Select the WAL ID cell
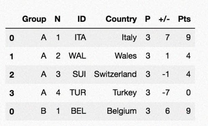This screenshot has width=208, height=126. [77, 56]
